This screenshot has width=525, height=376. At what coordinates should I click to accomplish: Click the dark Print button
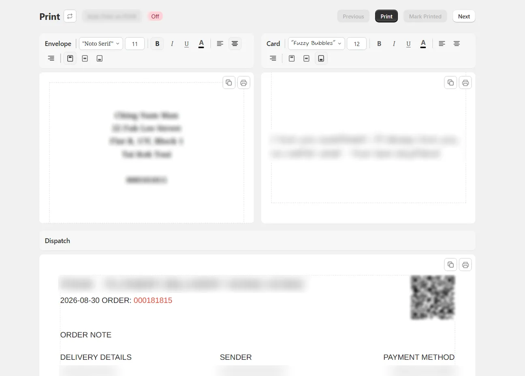pyautogui.click(x=386, y=16)
